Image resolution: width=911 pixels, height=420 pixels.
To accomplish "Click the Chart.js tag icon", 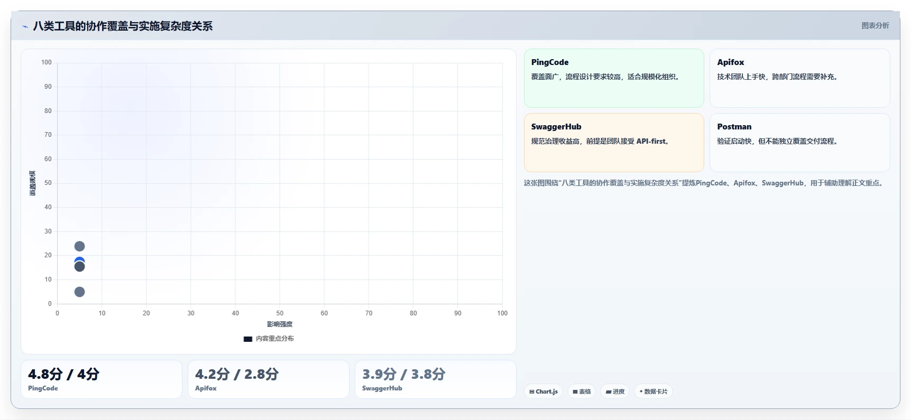I will [x=532, y=391].
